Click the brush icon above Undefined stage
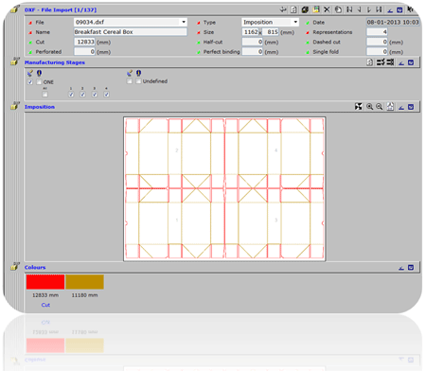The height and width of the screenshot is (371, 426). click(130, 73)
